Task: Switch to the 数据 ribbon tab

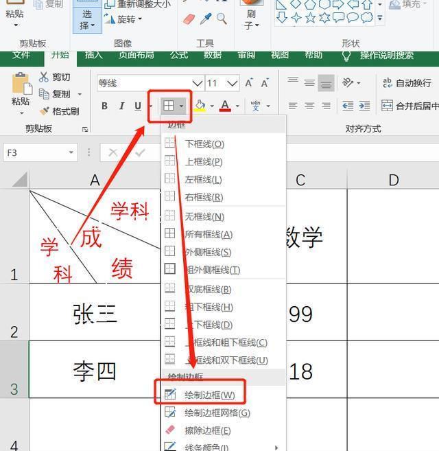Action: [213, 55]
